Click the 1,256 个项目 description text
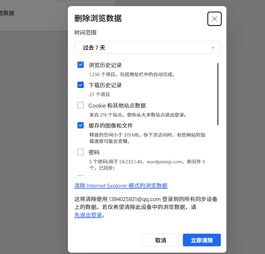 132,75
